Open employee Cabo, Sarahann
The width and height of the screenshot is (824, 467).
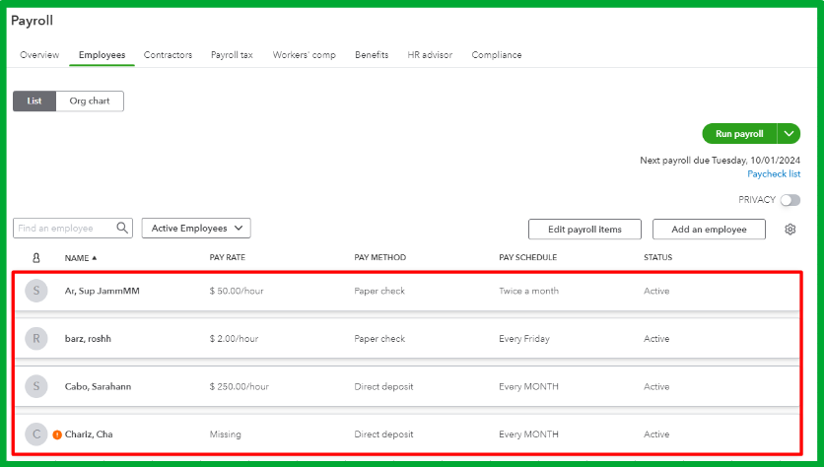(98, 386)
